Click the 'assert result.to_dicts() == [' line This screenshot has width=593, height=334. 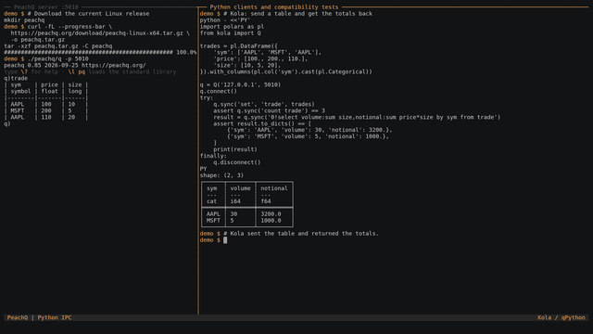point(262,123)
